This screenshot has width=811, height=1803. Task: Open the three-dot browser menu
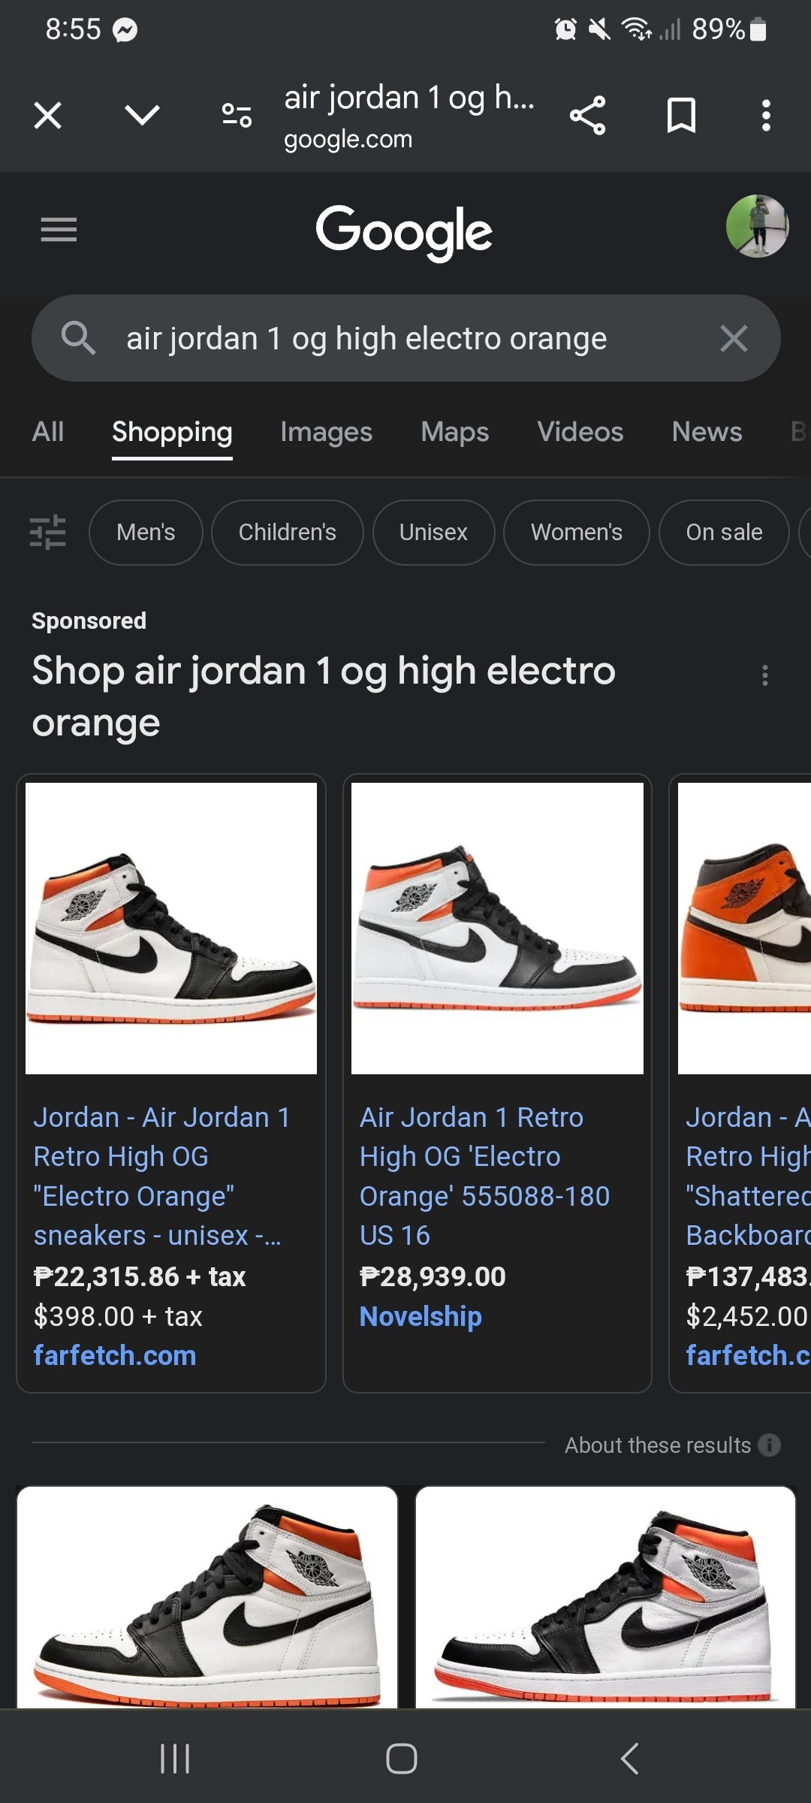[765, 116]
